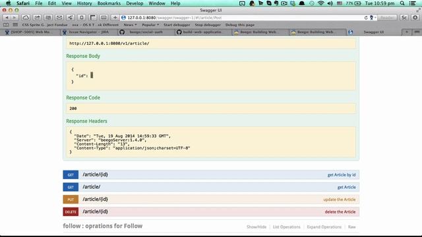Click the Sc extension button
Viewport: 422px width, 237px height.
404,18
